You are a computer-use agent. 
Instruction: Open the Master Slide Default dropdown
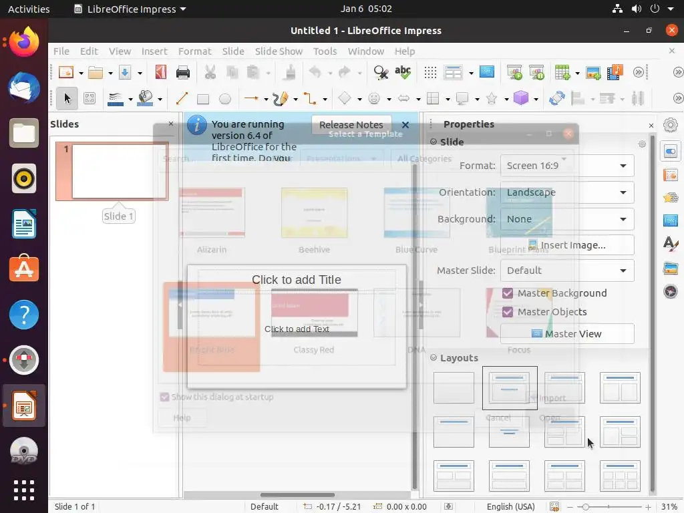pos(567,271)
